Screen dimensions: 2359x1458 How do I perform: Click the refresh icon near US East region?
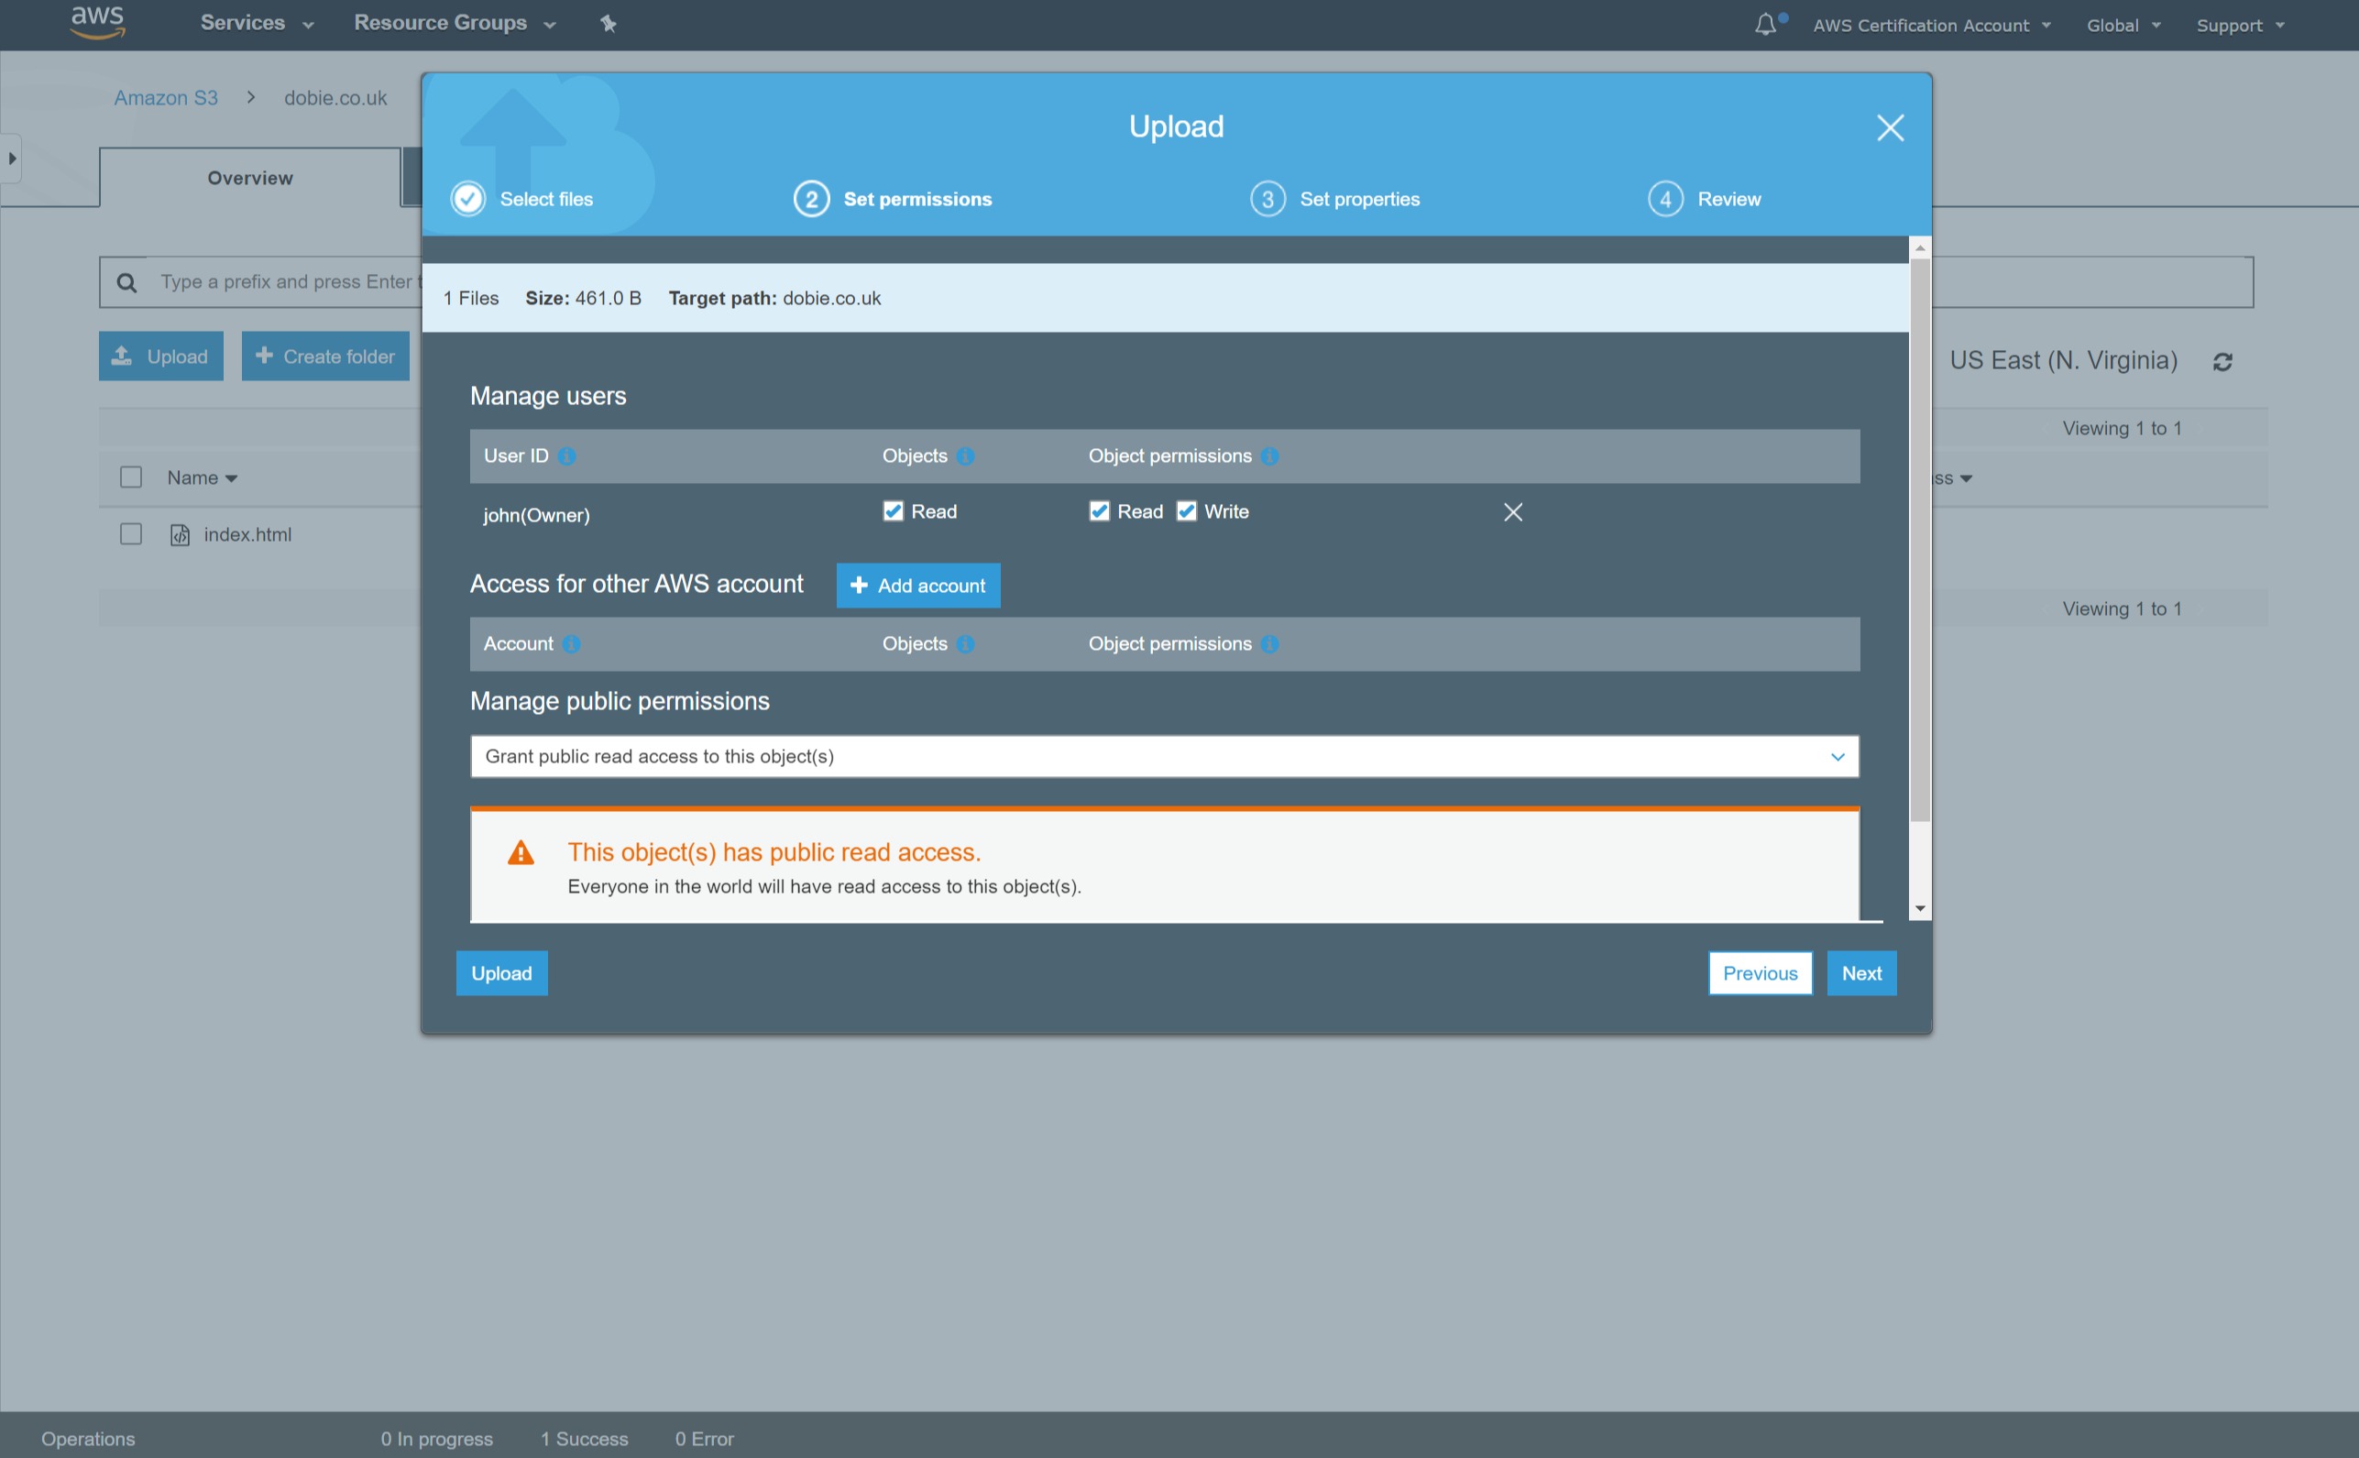2222,362
